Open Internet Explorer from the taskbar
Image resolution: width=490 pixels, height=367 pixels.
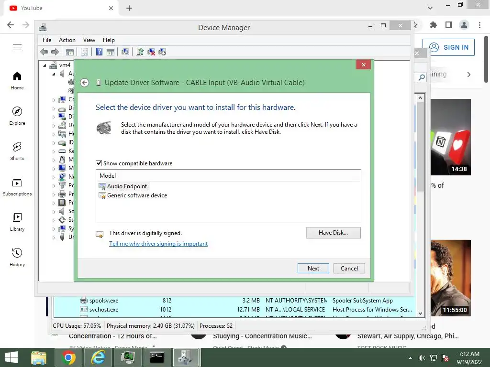(x=98, y=357)
